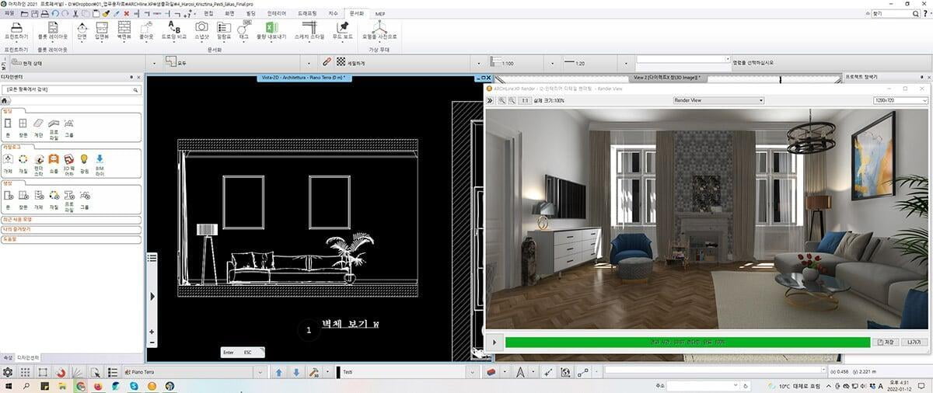Screen dimensions: 933x393
Task: Click the Enter button in the drawing prompt
Action: pyautogui.click(x=229, y=352)
